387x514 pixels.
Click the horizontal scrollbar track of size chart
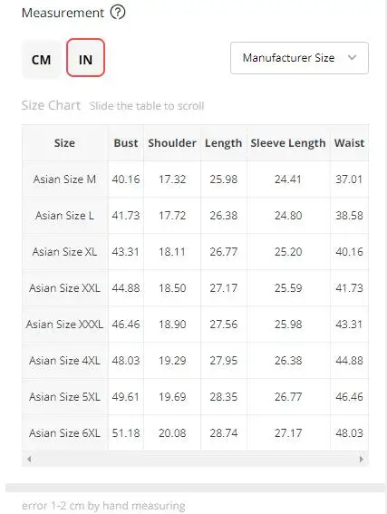coord(195,459)
